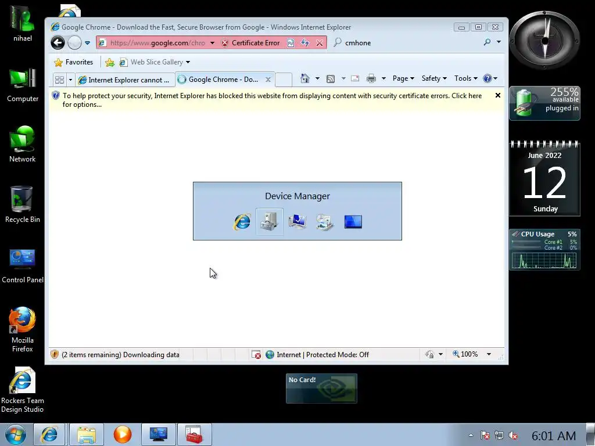Expand the tab list dropdown arrow
Image resolution: width=595 pixels, height=446 pixels.
tap(70, 80)
